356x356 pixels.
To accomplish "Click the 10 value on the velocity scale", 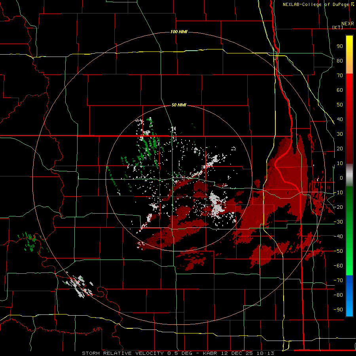I will (340, 163).
